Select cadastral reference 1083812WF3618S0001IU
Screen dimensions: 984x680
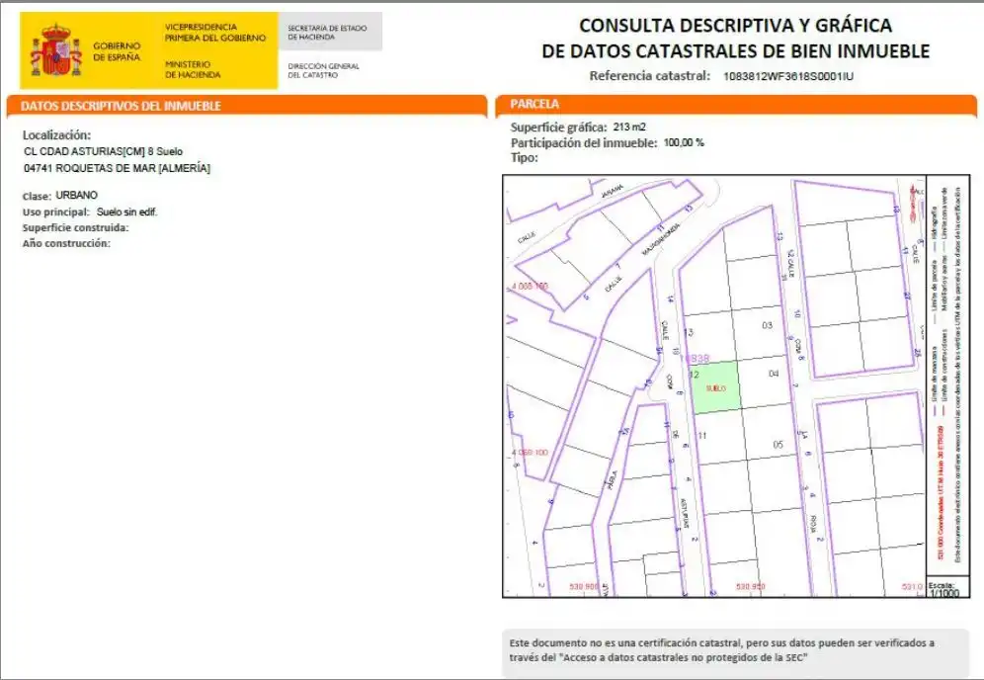788,77
